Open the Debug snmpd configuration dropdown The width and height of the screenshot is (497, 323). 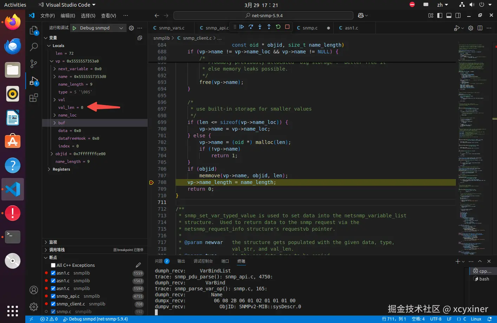tap(121, 28)
